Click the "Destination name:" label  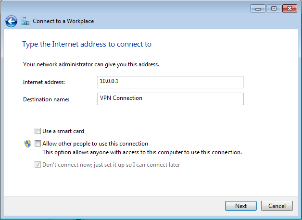pos(46,99)
